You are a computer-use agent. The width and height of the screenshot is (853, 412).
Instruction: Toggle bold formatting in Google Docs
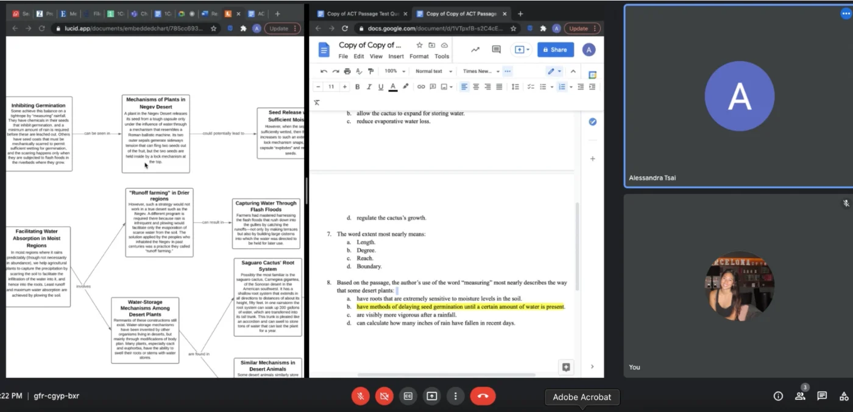(357, 87)
